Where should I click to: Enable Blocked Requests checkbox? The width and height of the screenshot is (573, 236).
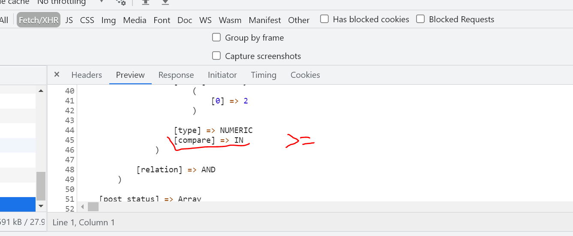[x=421, y=19]
